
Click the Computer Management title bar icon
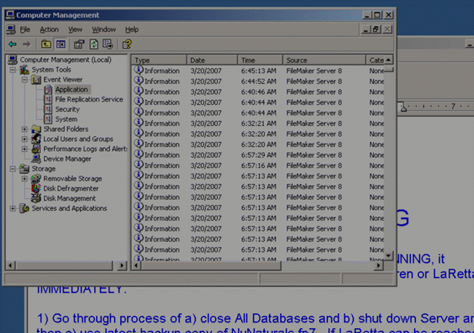pos(10,15)
